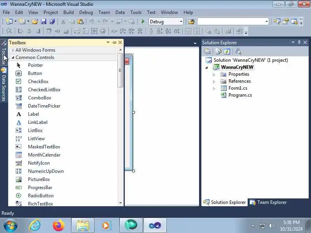Open the File menu
The width and height of the screenshot is (311, 233).
point(6,12)
